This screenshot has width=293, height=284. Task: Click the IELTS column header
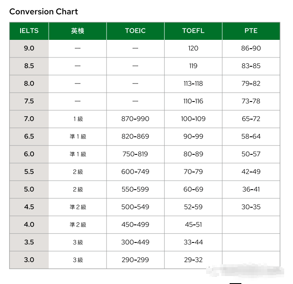tap(29, 31)
